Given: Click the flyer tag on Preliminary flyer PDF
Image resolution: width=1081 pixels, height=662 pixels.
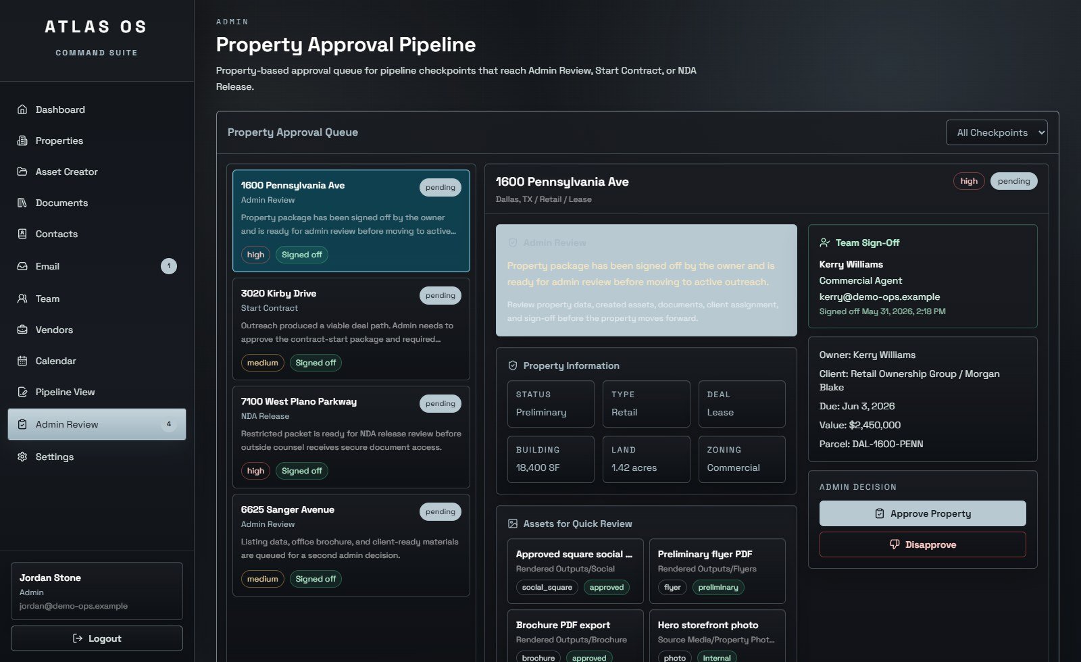Looking at the screenshot, I should (672, 588).
